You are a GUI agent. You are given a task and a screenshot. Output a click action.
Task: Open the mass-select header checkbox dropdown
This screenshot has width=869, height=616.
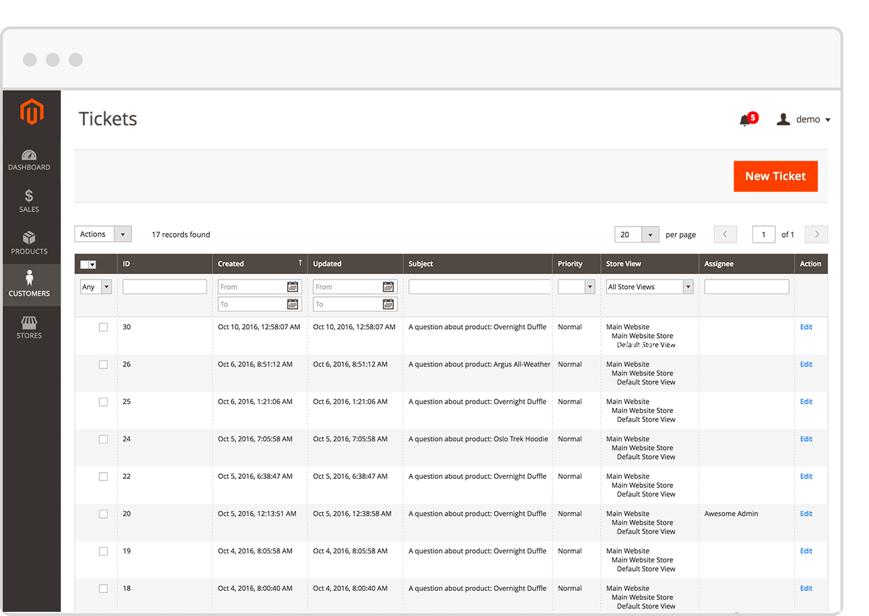(89, 264)
